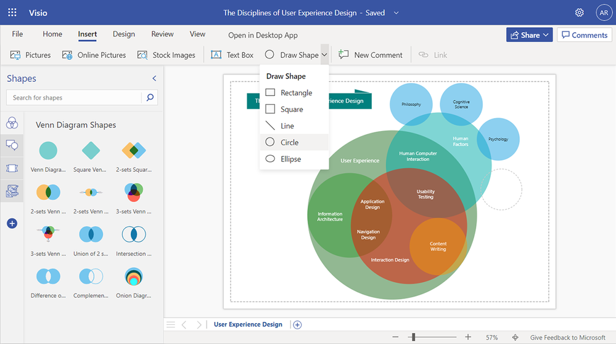Viewport: 616px width, 344px height.
Task: Add a new page with plus icon
Action: (x=297, y=325)
